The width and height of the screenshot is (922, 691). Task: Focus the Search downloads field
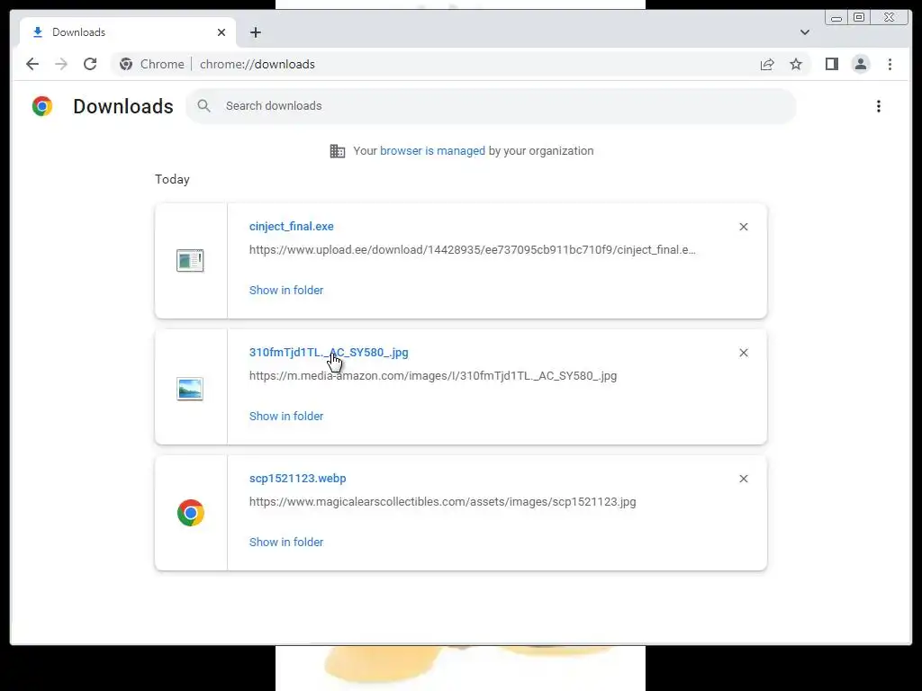coord(491,106)
